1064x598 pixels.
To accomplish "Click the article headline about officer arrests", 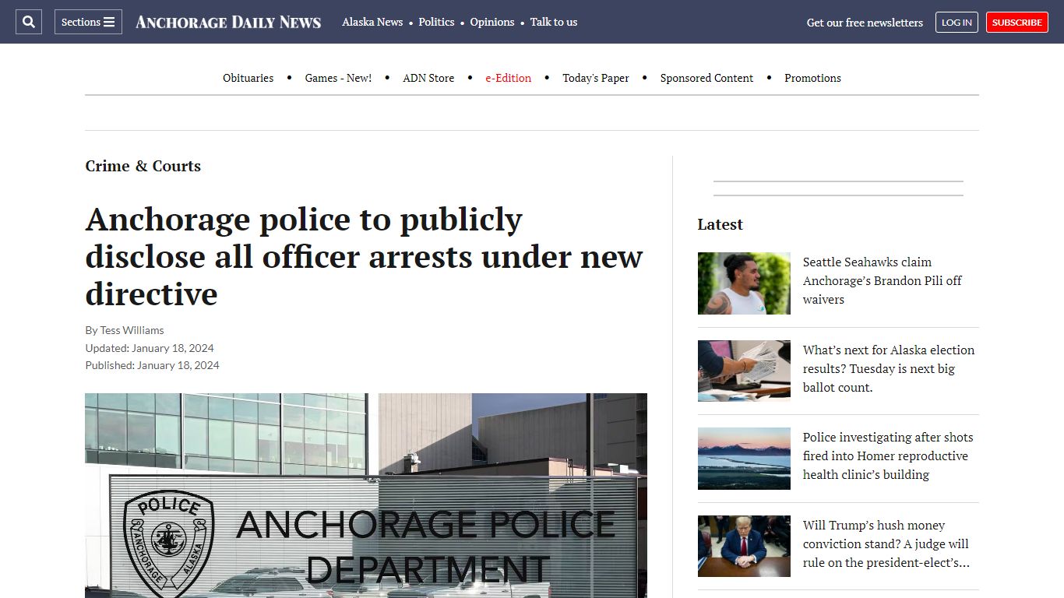I will pyautogui.click(x=364, y=257).
